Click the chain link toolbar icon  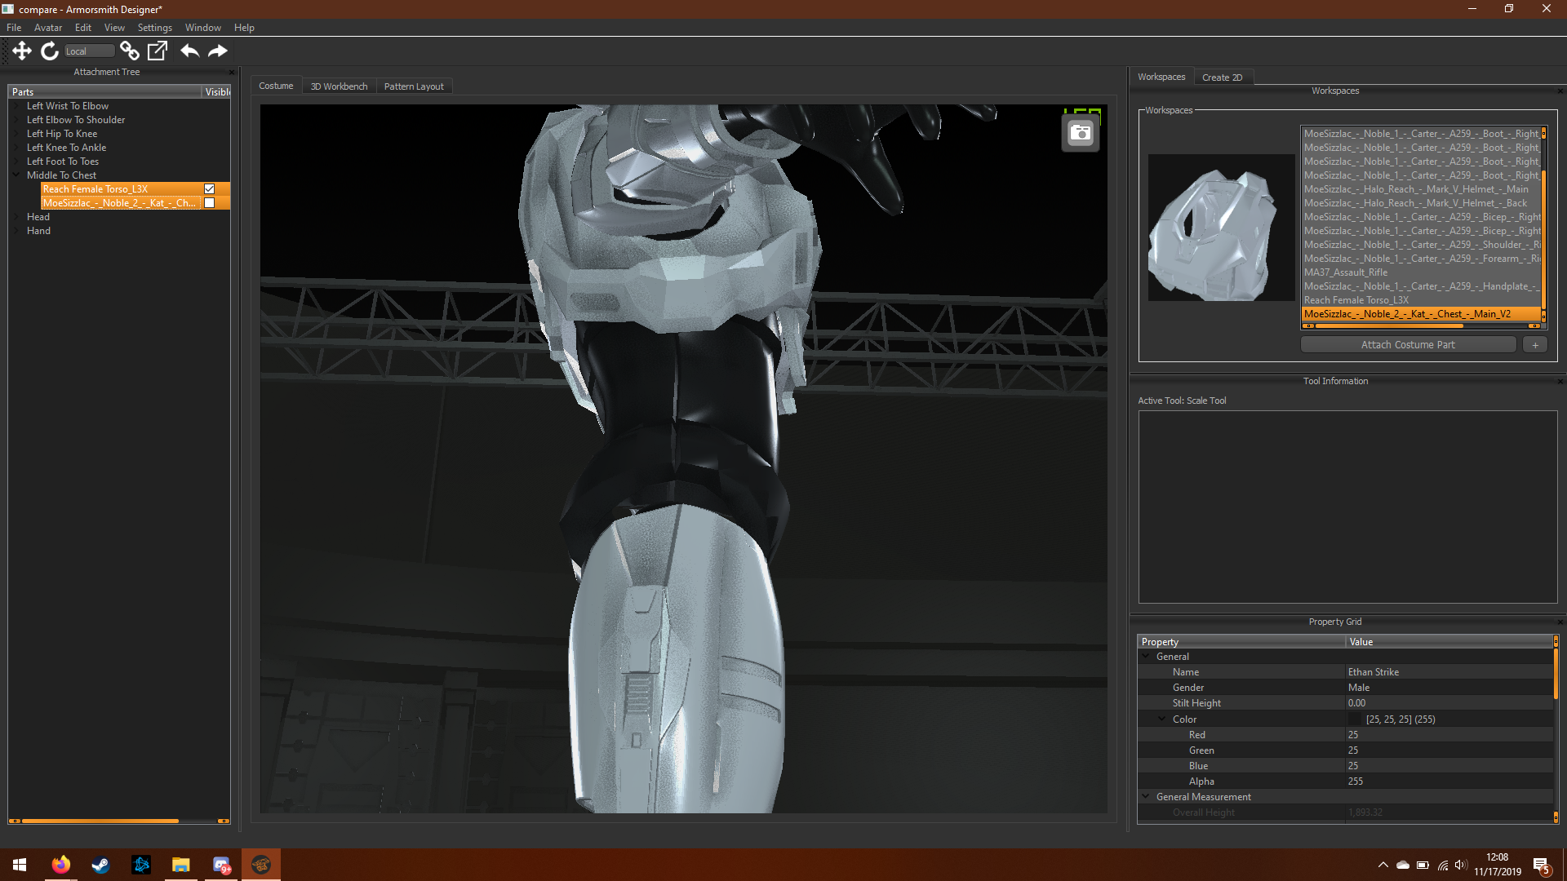tap(129, 51)
